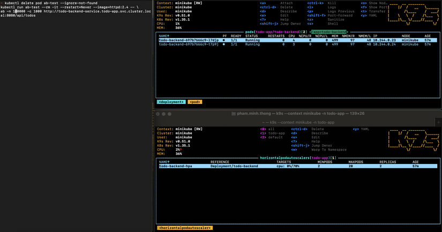442x232 pixels.
Task: Select namespace shortcut <2> default
Action: pyautogui.click(x=271, y=137)
